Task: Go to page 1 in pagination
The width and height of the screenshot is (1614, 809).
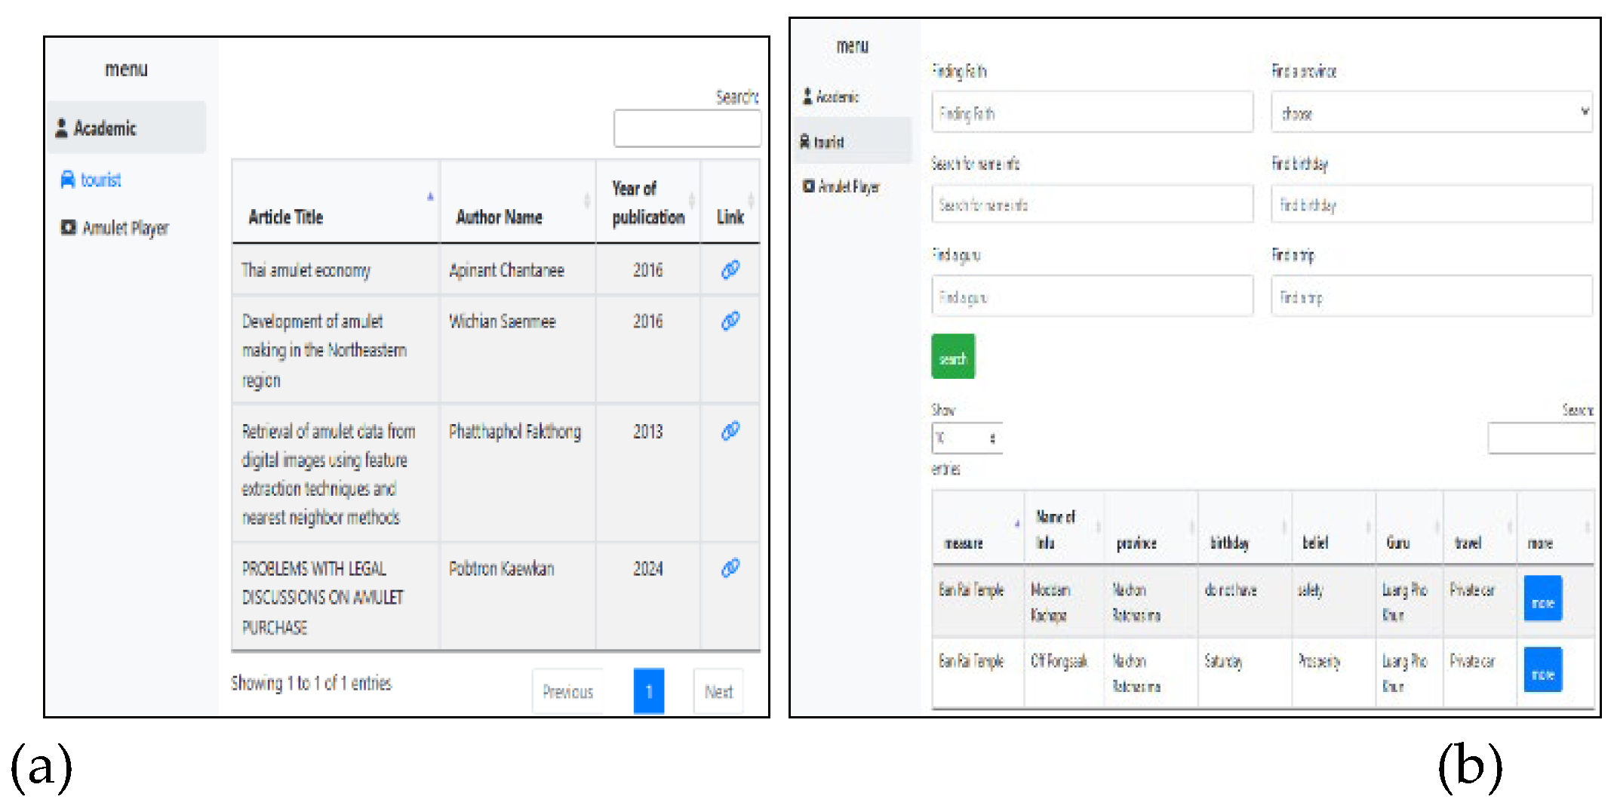Action: [x=648, y=691]
